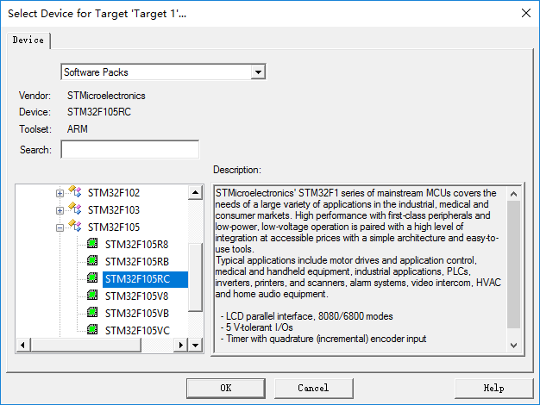
Task: Click the device tree vertical scrollbar thumb
Action: 195,277
